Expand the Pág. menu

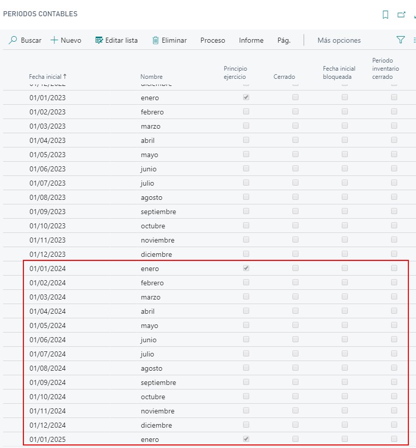point(284,40)
